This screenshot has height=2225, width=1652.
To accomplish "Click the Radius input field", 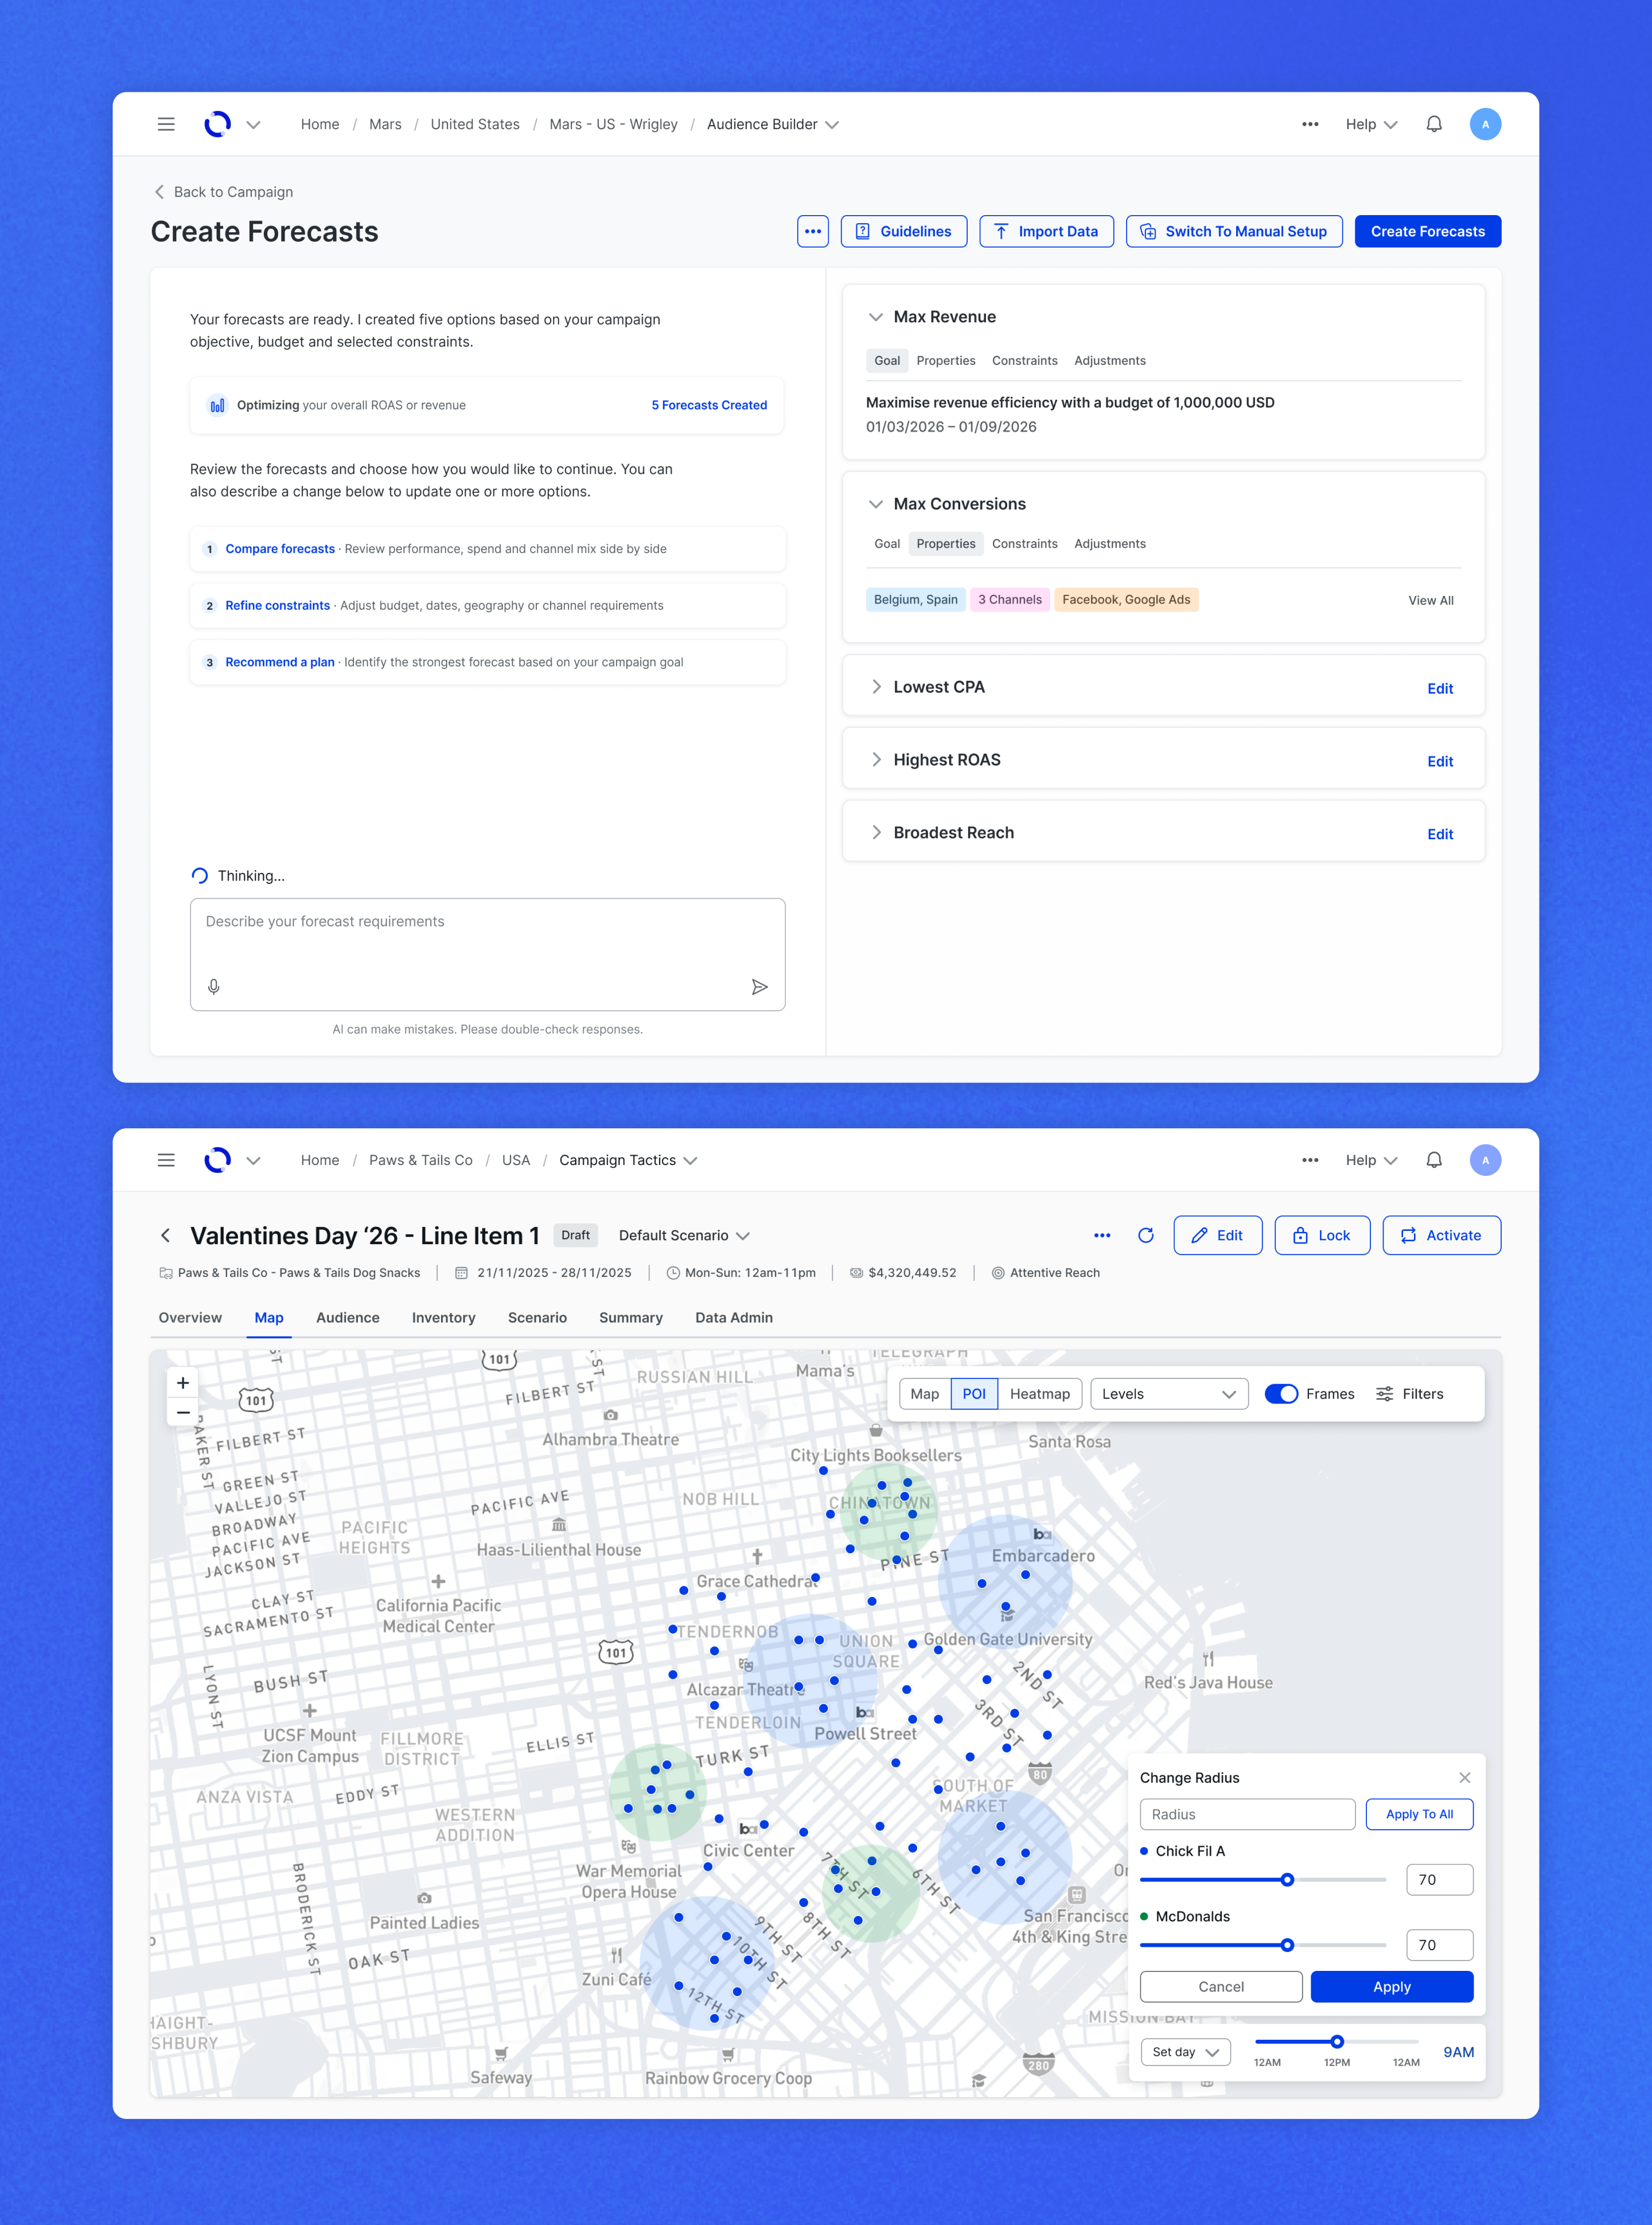I will tap(1247, 1814).
